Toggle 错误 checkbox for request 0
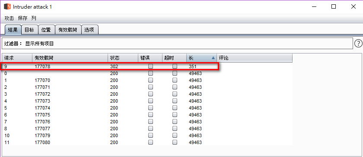The height and width of the screenshot is (157, 363). pyautogui.click(x=151, y=73)
